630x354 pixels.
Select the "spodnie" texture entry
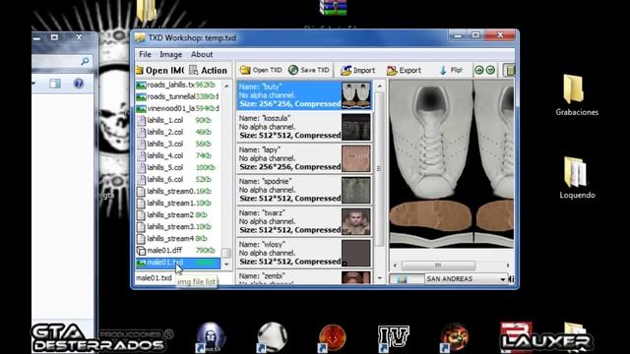[304, 190]
